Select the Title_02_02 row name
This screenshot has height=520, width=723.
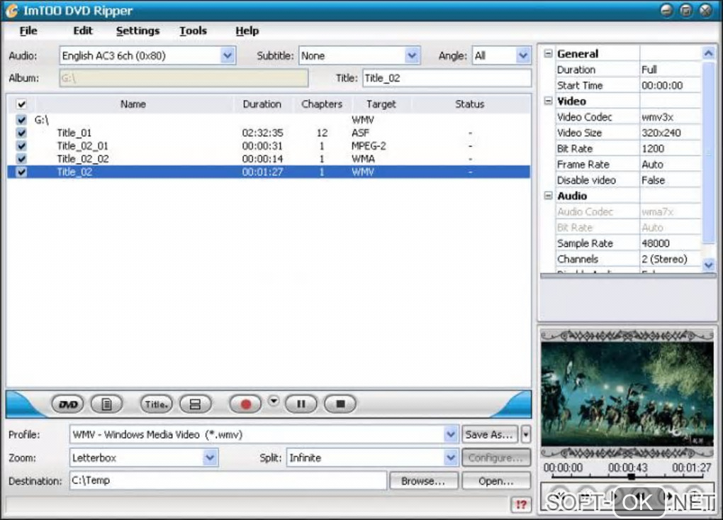coord(83,159)
